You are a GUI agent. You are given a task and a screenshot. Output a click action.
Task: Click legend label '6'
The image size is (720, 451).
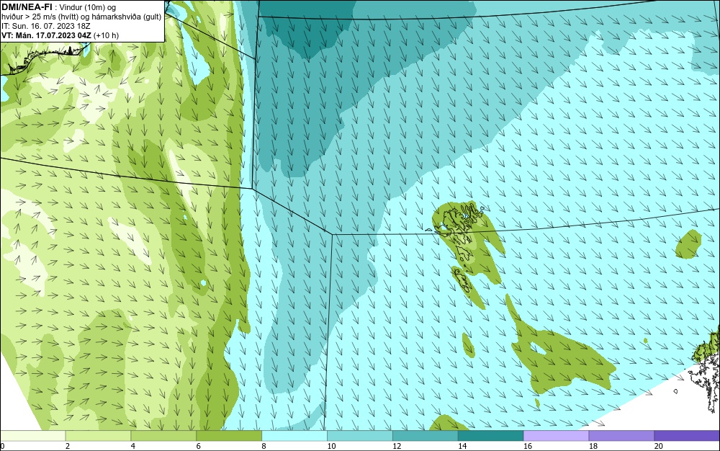199,446
